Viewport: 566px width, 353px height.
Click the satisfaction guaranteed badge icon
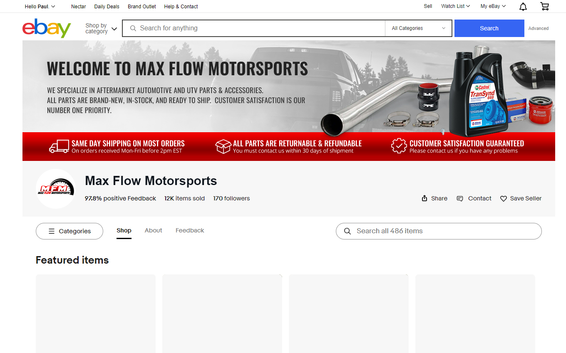[x=399, y=146]
